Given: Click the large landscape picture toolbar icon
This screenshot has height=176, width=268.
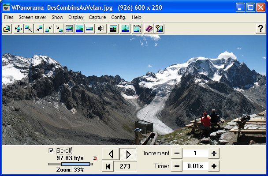Looking at the screenshot, I should (79, 29).
